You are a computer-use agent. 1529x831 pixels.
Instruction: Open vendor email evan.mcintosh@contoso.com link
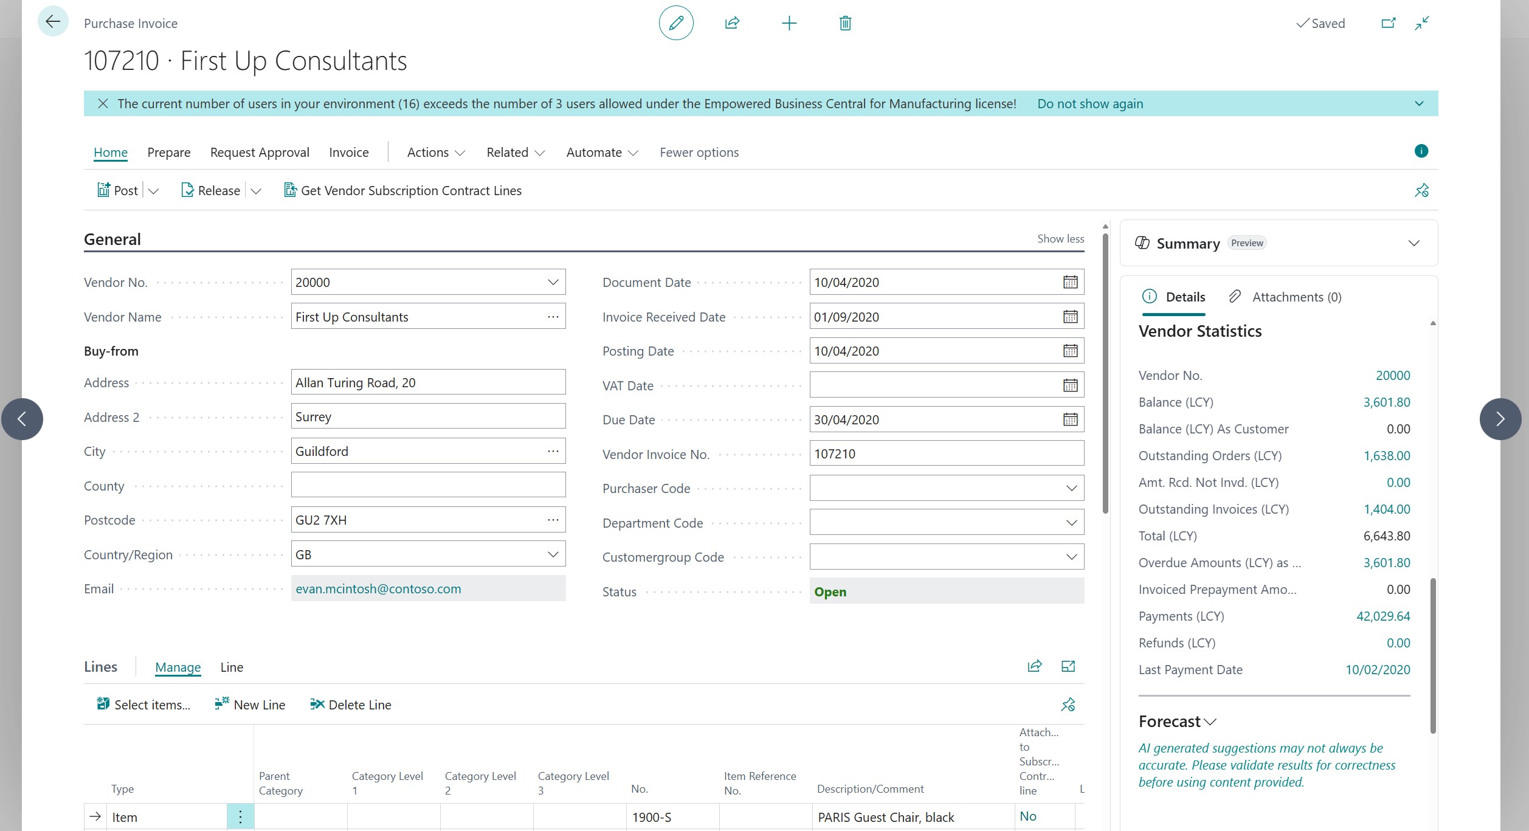pos(378,588)
